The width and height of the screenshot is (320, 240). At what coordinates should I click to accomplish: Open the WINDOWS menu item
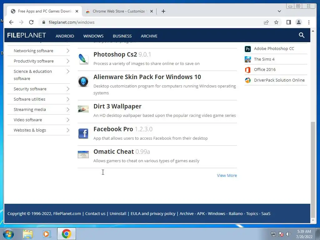tap(93, 36)
